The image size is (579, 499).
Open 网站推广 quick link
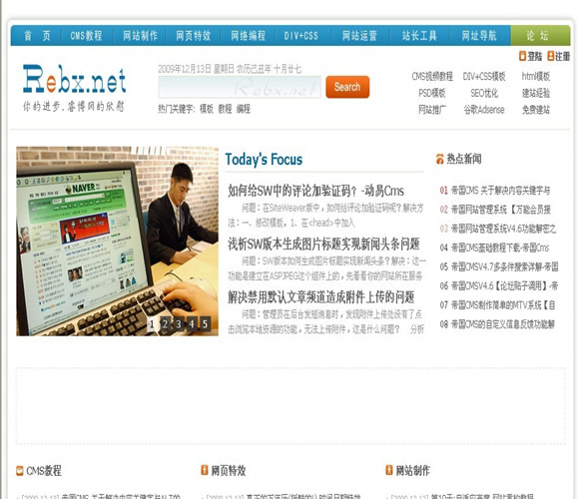pyautogui.click(x=432, y=110)
